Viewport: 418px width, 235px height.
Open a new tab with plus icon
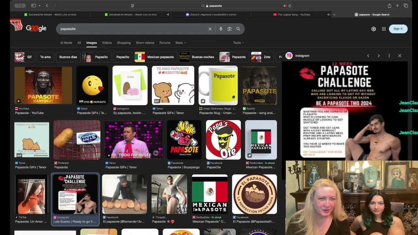click(x=397, y=6)
